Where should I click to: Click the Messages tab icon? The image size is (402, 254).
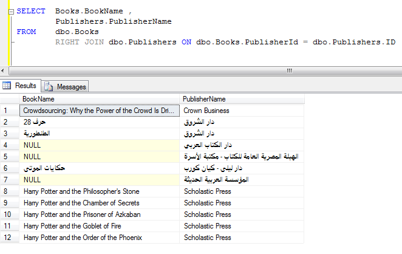coord(49,86)
